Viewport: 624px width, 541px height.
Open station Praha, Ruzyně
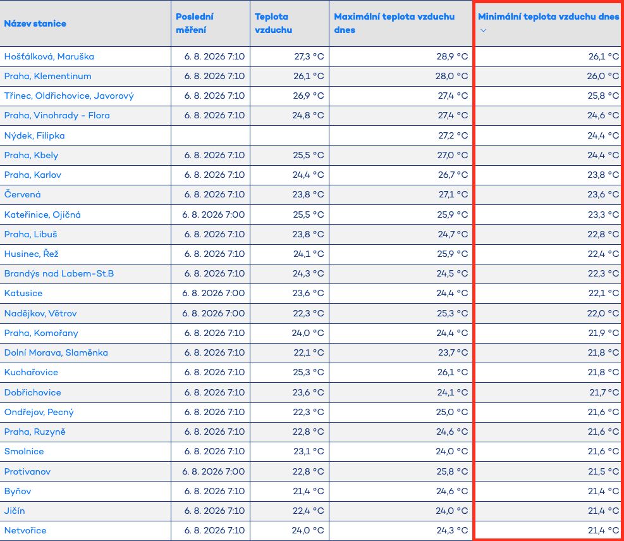point(35,432)
